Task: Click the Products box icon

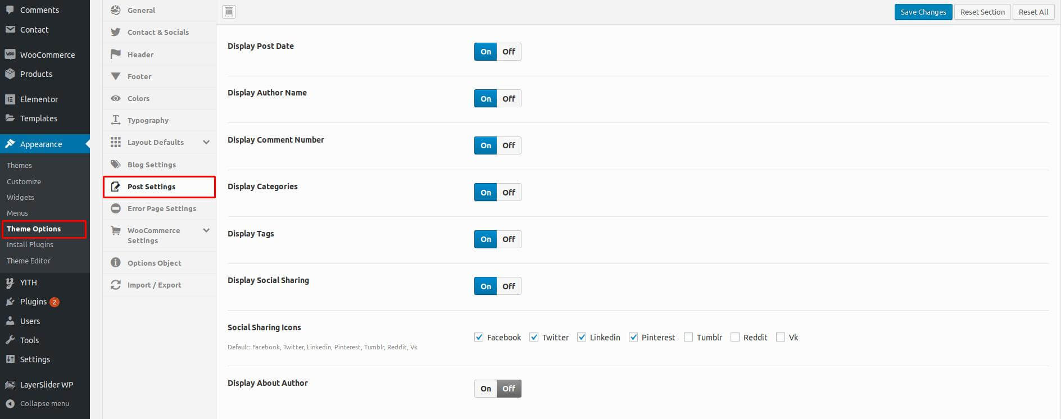Action: click(x=10, y=74)
